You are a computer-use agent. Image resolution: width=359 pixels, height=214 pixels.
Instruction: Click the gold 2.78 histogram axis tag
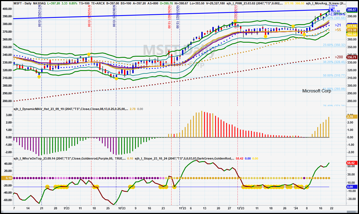(352, 117)
